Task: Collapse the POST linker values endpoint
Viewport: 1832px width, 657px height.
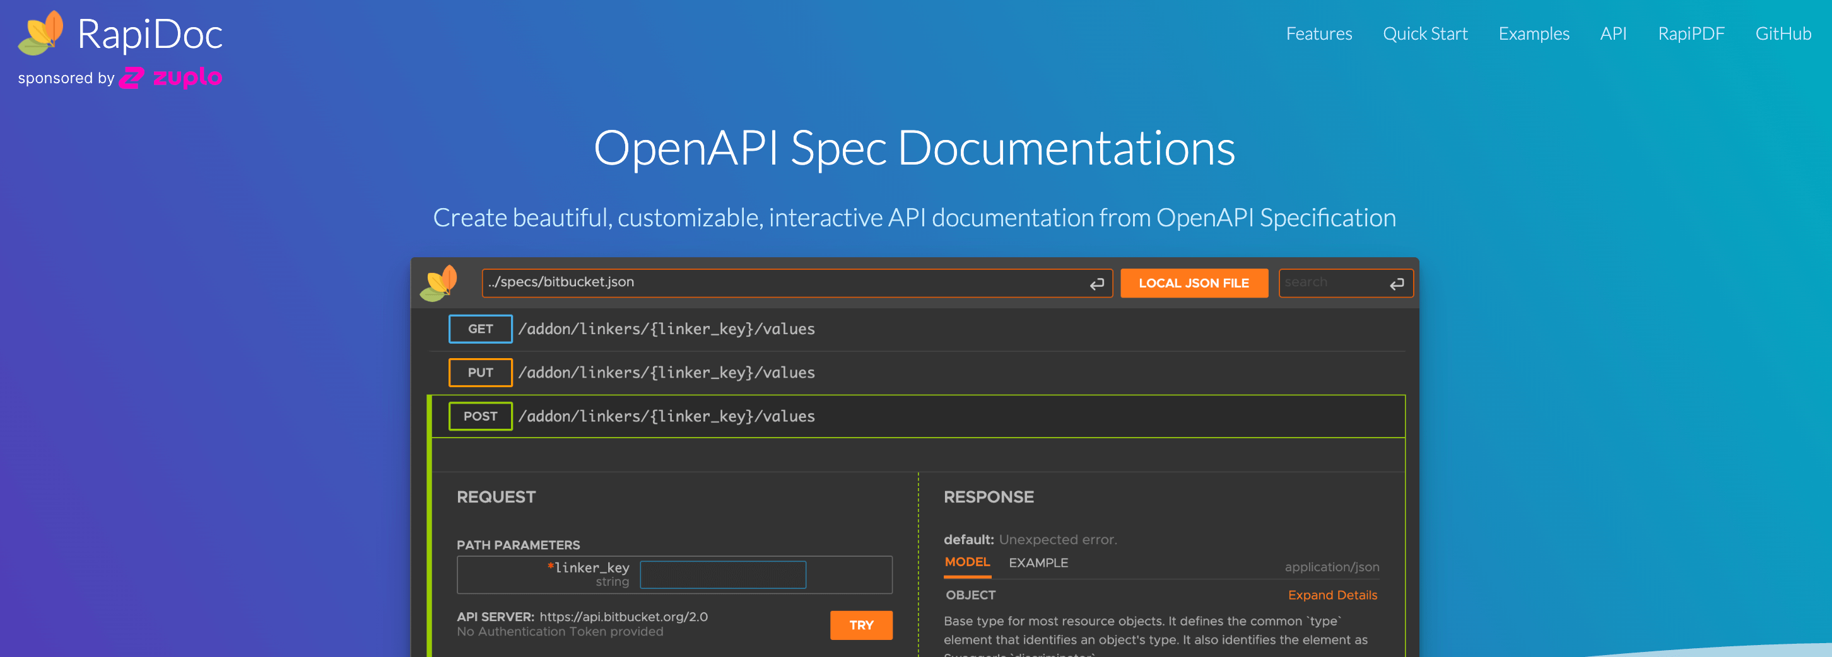Action: click(917, 416)
